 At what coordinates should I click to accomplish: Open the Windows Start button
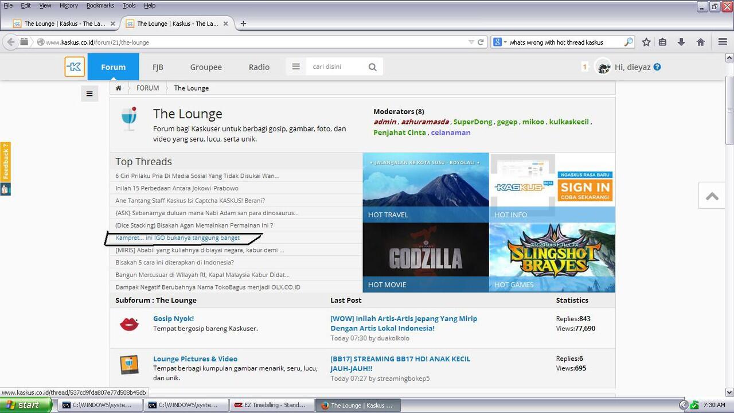point(27,405)
